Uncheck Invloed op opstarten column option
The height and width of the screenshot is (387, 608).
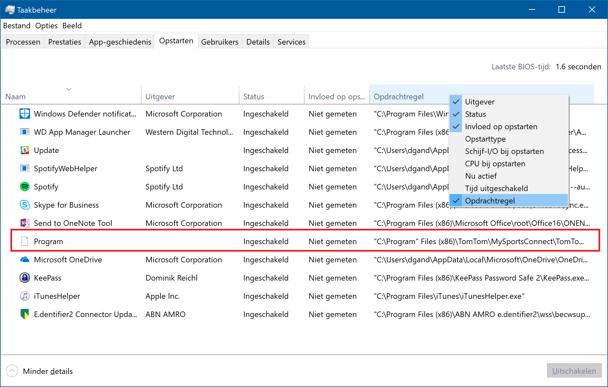click(509, 127)
